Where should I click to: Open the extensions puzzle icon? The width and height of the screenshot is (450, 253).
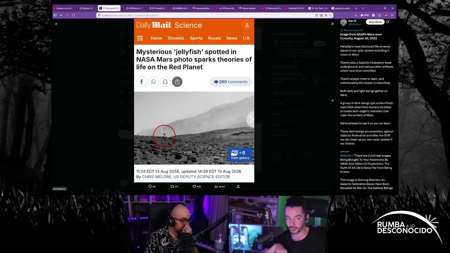(379, 15)
